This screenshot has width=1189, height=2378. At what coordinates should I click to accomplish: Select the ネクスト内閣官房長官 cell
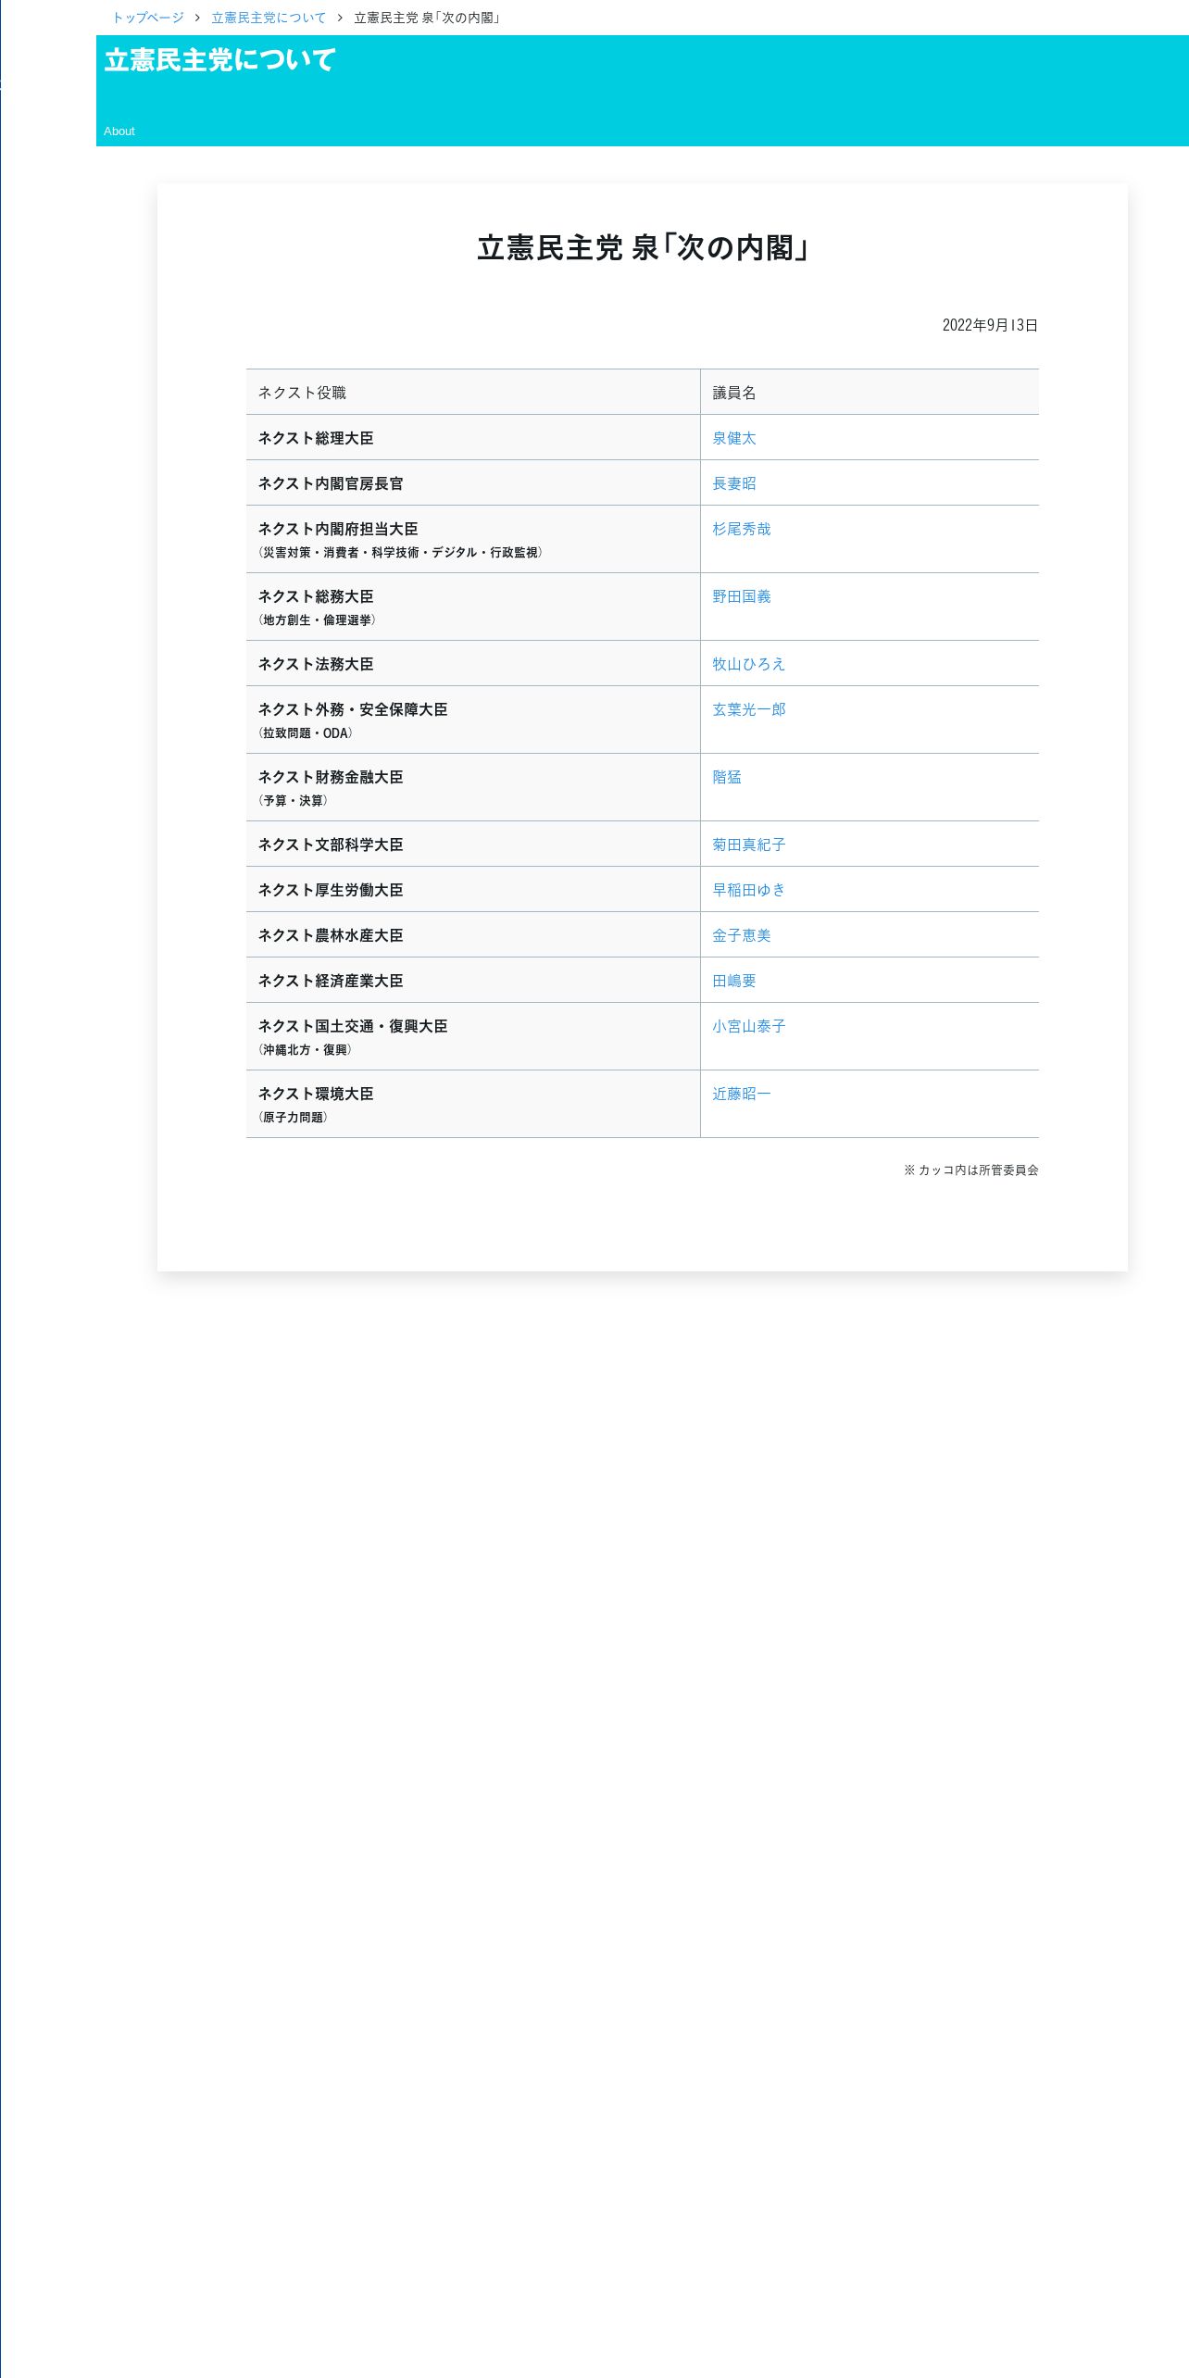click(x=473, y=482)
